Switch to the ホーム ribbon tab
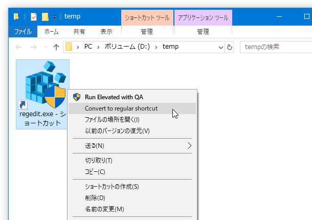The height and width of the screenshot is (220, 312). tap(51, 31)
